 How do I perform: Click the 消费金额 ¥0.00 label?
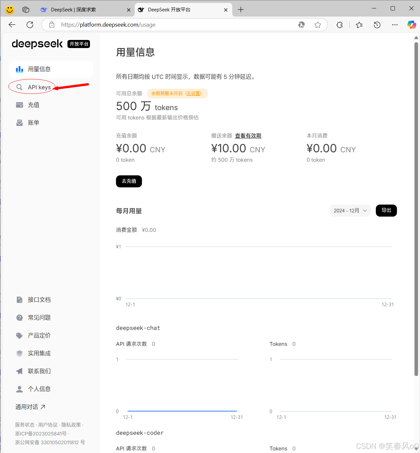pos(136,230)
